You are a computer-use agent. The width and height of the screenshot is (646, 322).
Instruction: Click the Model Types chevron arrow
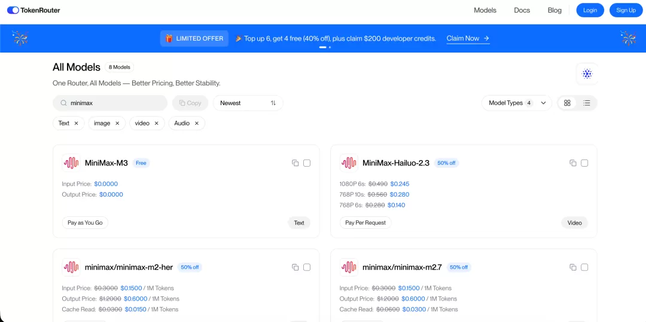pyautogui.click(x=543, y=103)
